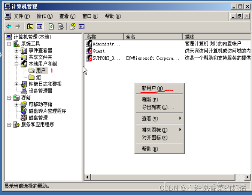252x195 pixels.
Task: Sort by the 描述 column header
Action: (x=217, y=37)
